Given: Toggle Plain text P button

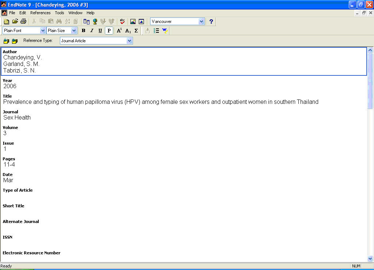Looking at the screenshot, I should 109,31.
